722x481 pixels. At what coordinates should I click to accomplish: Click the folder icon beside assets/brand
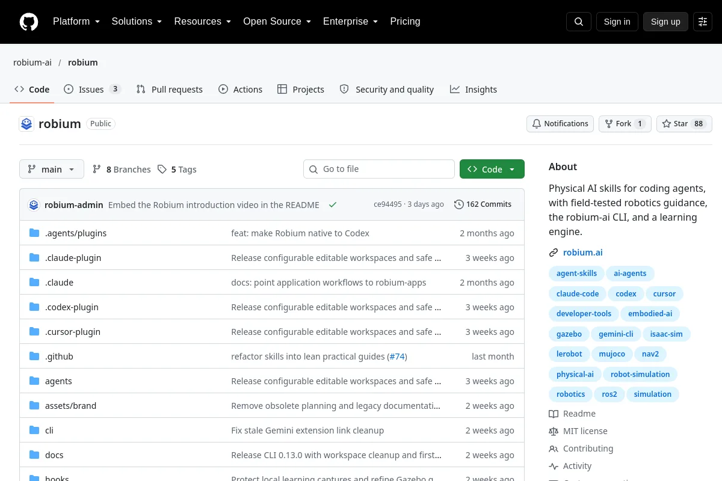pyautogui.click(x=34, y=406)
